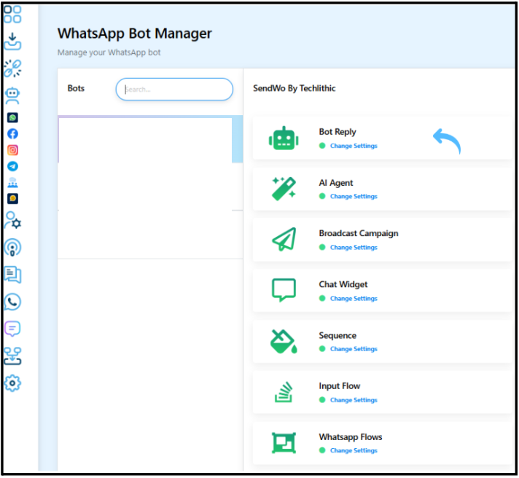This screenshot has height=478, width=519.
Task: Open the user settings gear-person icon
Action: tap(12, 220)
